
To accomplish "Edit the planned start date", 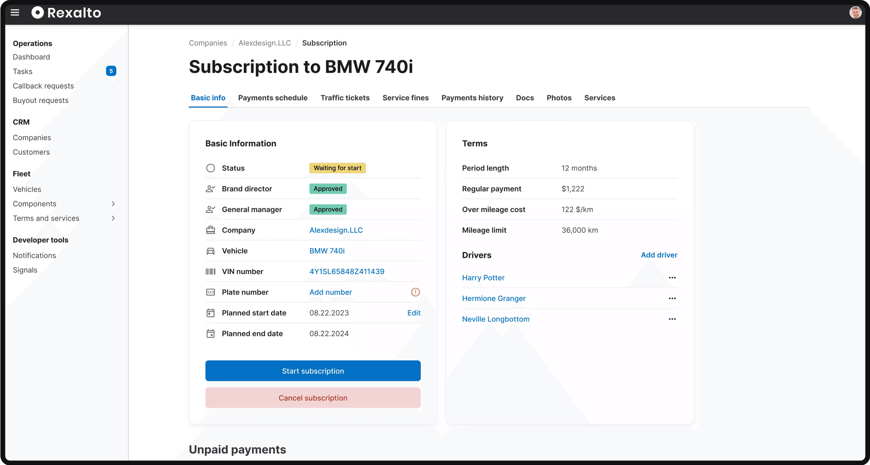I will pyautogui.click(x=414, y=313).
